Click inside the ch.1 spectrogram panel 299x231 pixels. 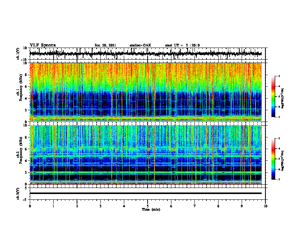pyautogui.click(x=145, y=92)
